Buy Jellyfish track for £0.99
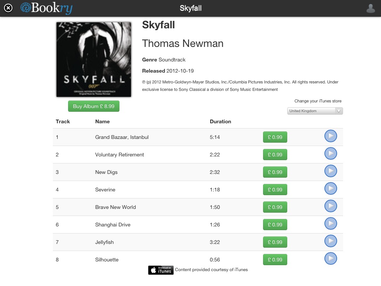Screen dimensions: 381x286 pos(275,242)
